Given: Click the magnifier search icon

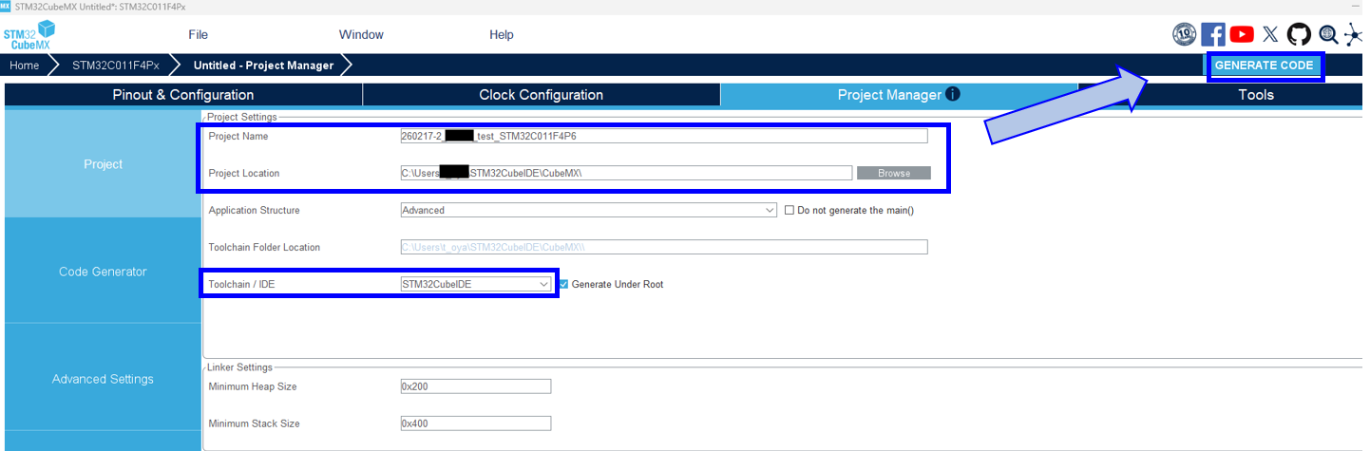Looking at the screenshot, I should (x=1328, y=34).
